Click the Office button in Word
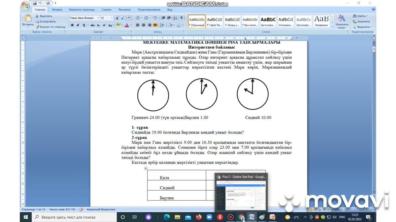Viewport: 396px width, 222px height. (x=26, y=5)
